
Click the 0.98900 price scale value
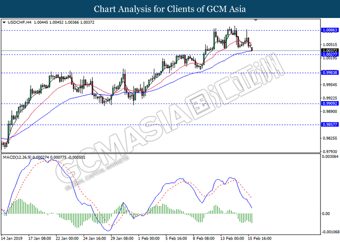coord(330,111)
